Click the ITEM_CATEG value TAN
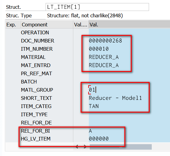The image size is (170, 156). click(94, 106)
